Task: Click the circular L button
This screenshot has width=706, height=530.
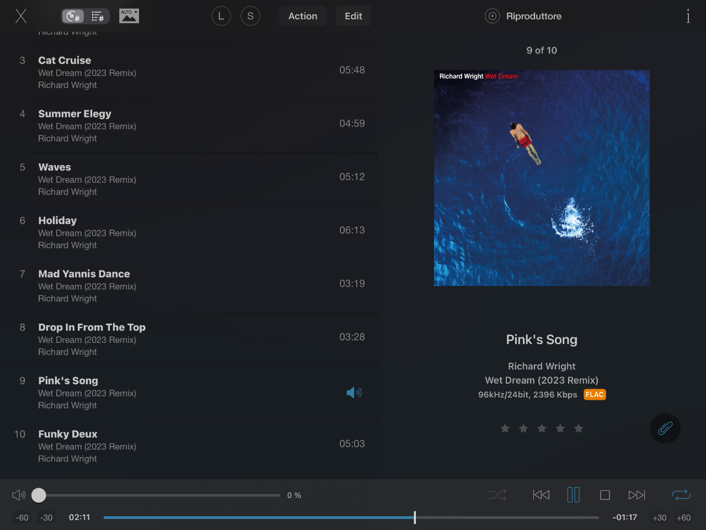Action: coord(221,16)
